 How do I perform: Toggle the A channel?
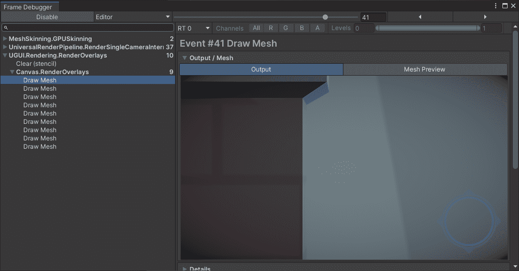tap(318, 28)
